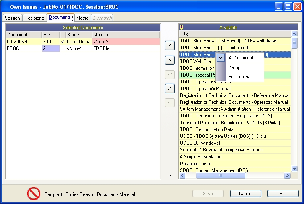Image resolution: width=304 pixels, height=204 pixels.
Task: Select the Database Driver row
Action: pos(235,164)
